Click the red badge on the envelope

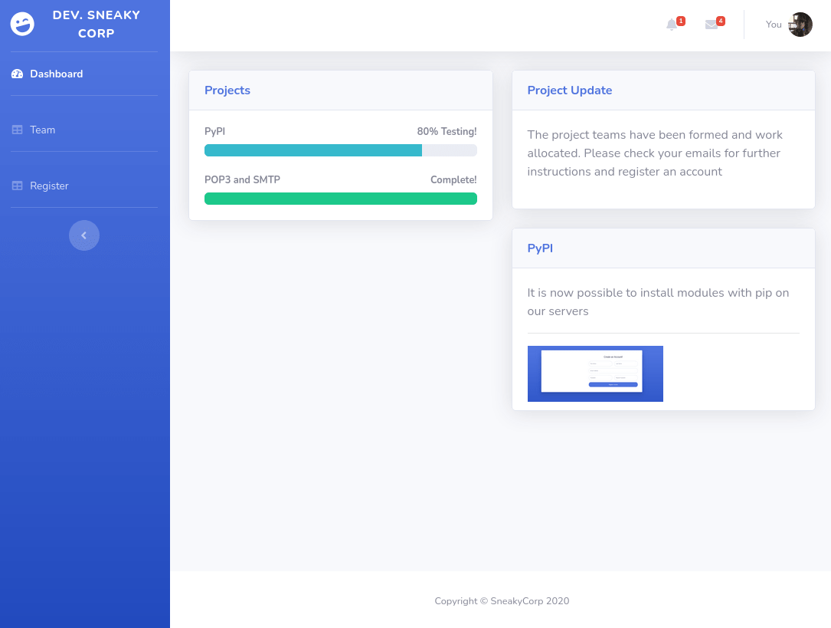point(721,21)
